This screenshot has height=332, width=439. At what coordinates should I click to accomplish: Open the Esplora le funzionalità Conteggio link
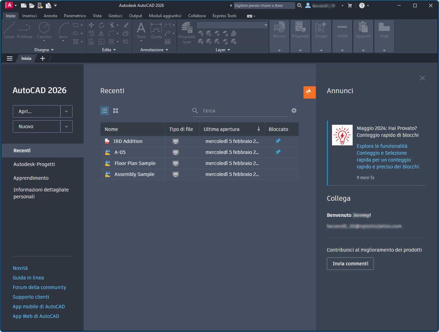point(388,156)
